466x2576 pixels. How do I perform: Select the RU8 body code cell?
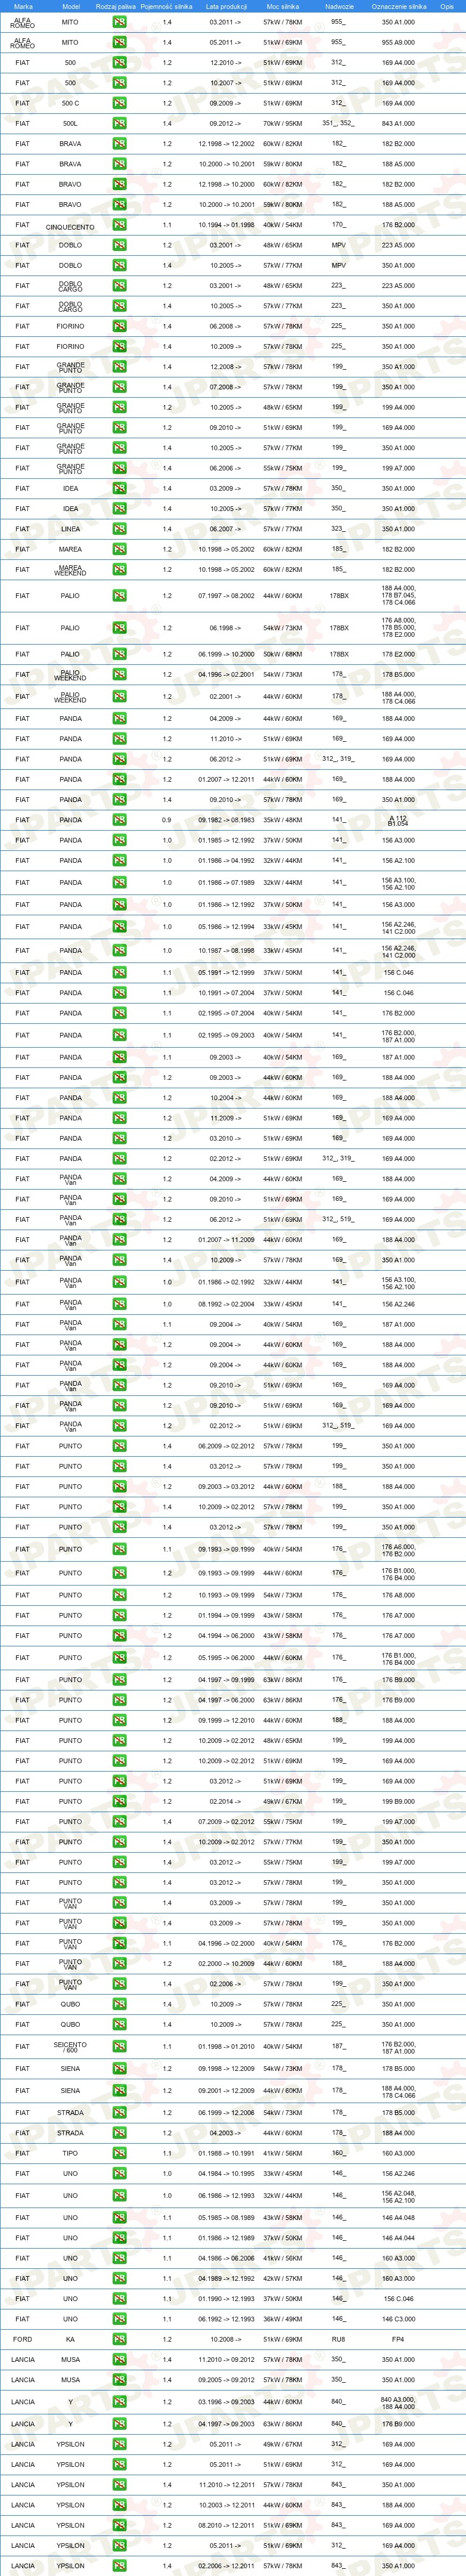(338, 2339)
